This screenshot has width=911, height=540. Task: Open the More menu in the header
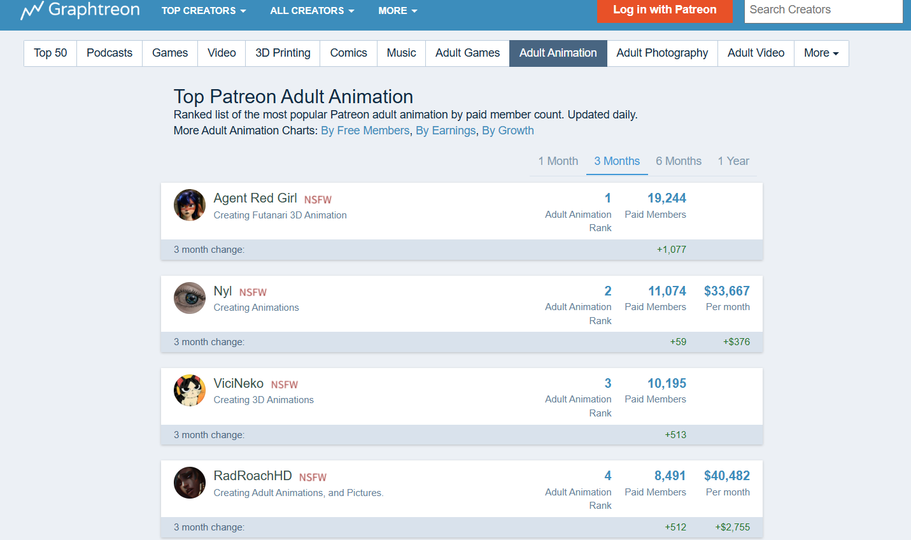[398, 11]
